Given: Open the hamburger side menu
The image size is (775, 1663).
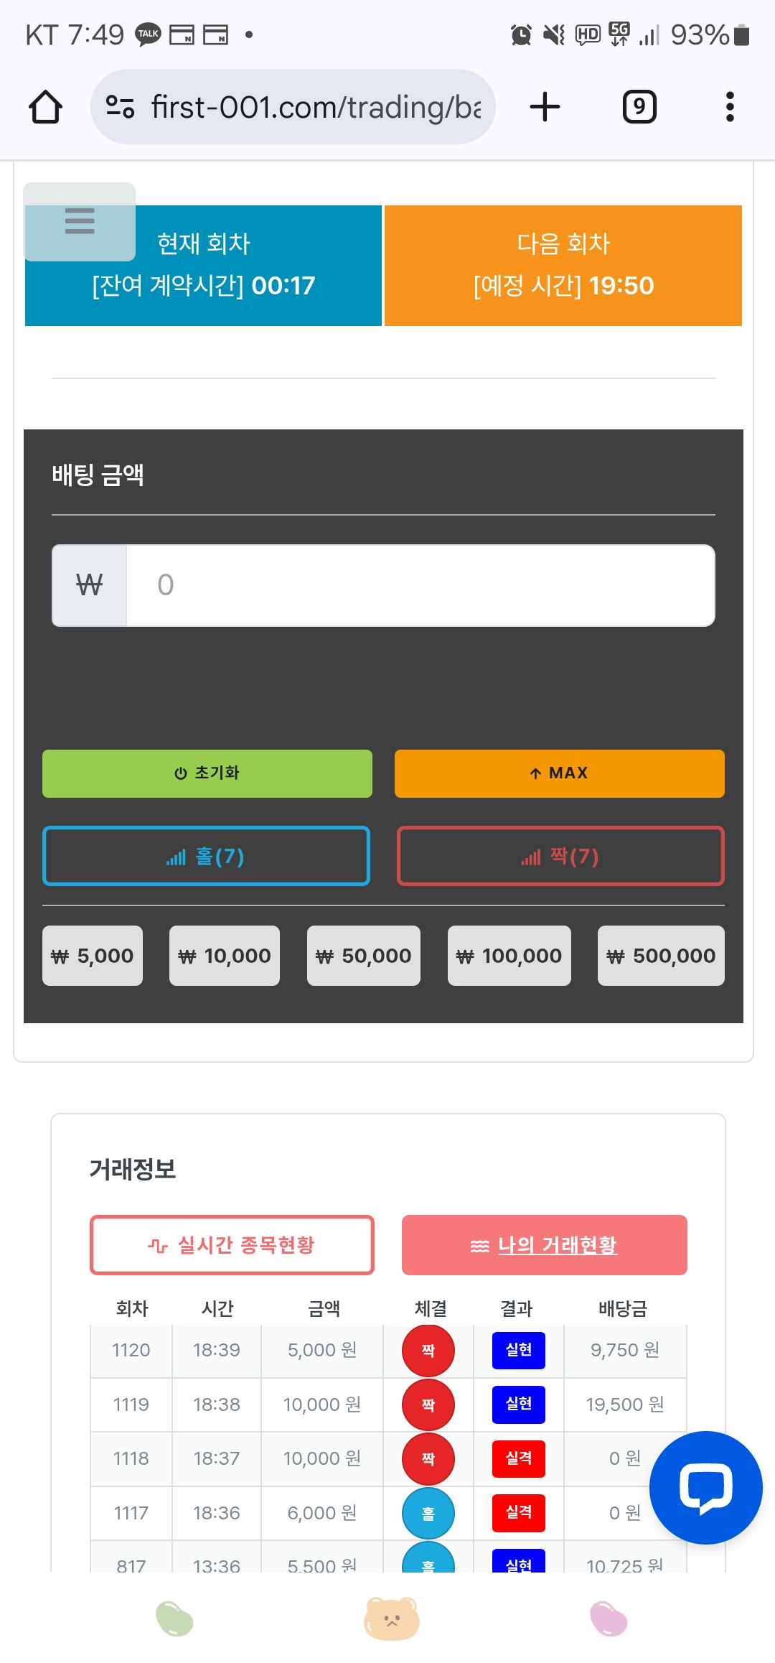Looking at the screenshot, I should click(80, 221).
